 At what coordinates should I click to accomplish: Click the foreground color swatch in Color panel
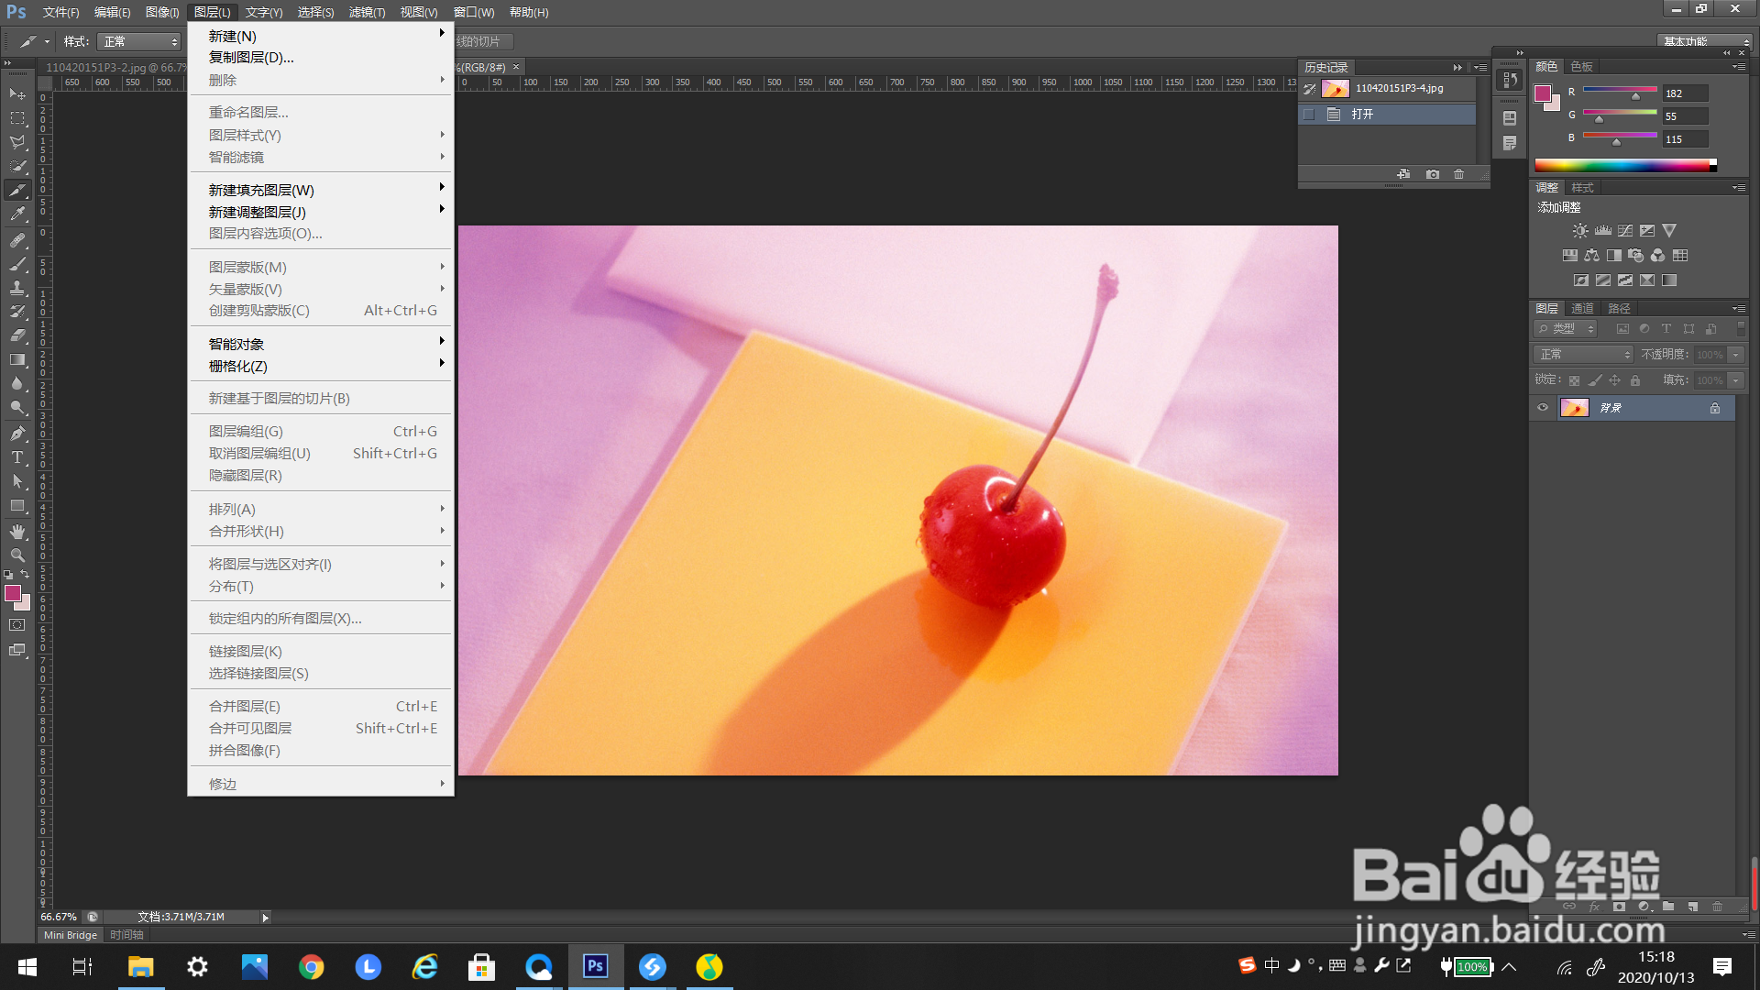(1543, 93)
